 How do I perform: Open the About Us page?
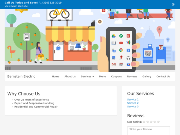pyautogui.click(x=70, y=76)
